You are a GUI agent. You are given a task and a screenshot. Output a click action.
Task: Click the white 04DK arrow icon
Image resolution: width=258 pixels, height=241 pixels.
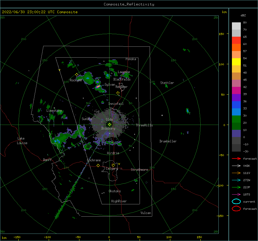[236, 166]
